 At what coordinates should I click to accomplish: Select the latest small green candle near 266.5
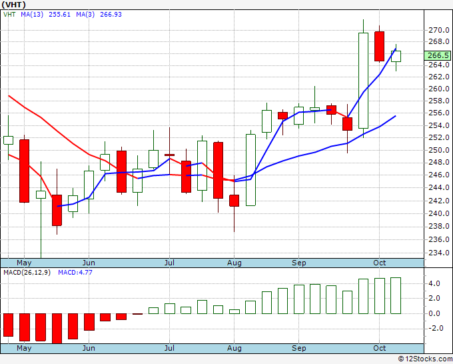click(396, 56)
